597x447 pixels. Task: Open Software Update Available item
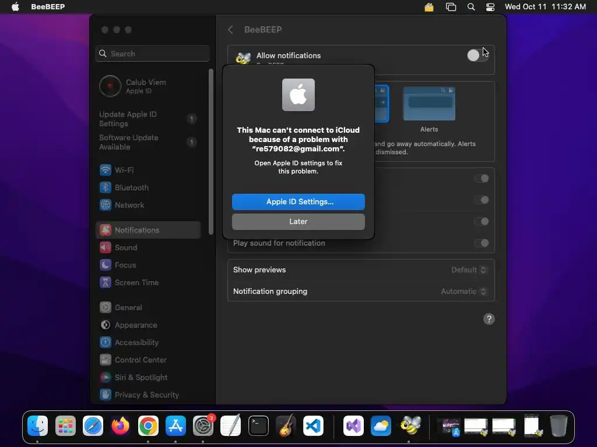tap(149, 142)
